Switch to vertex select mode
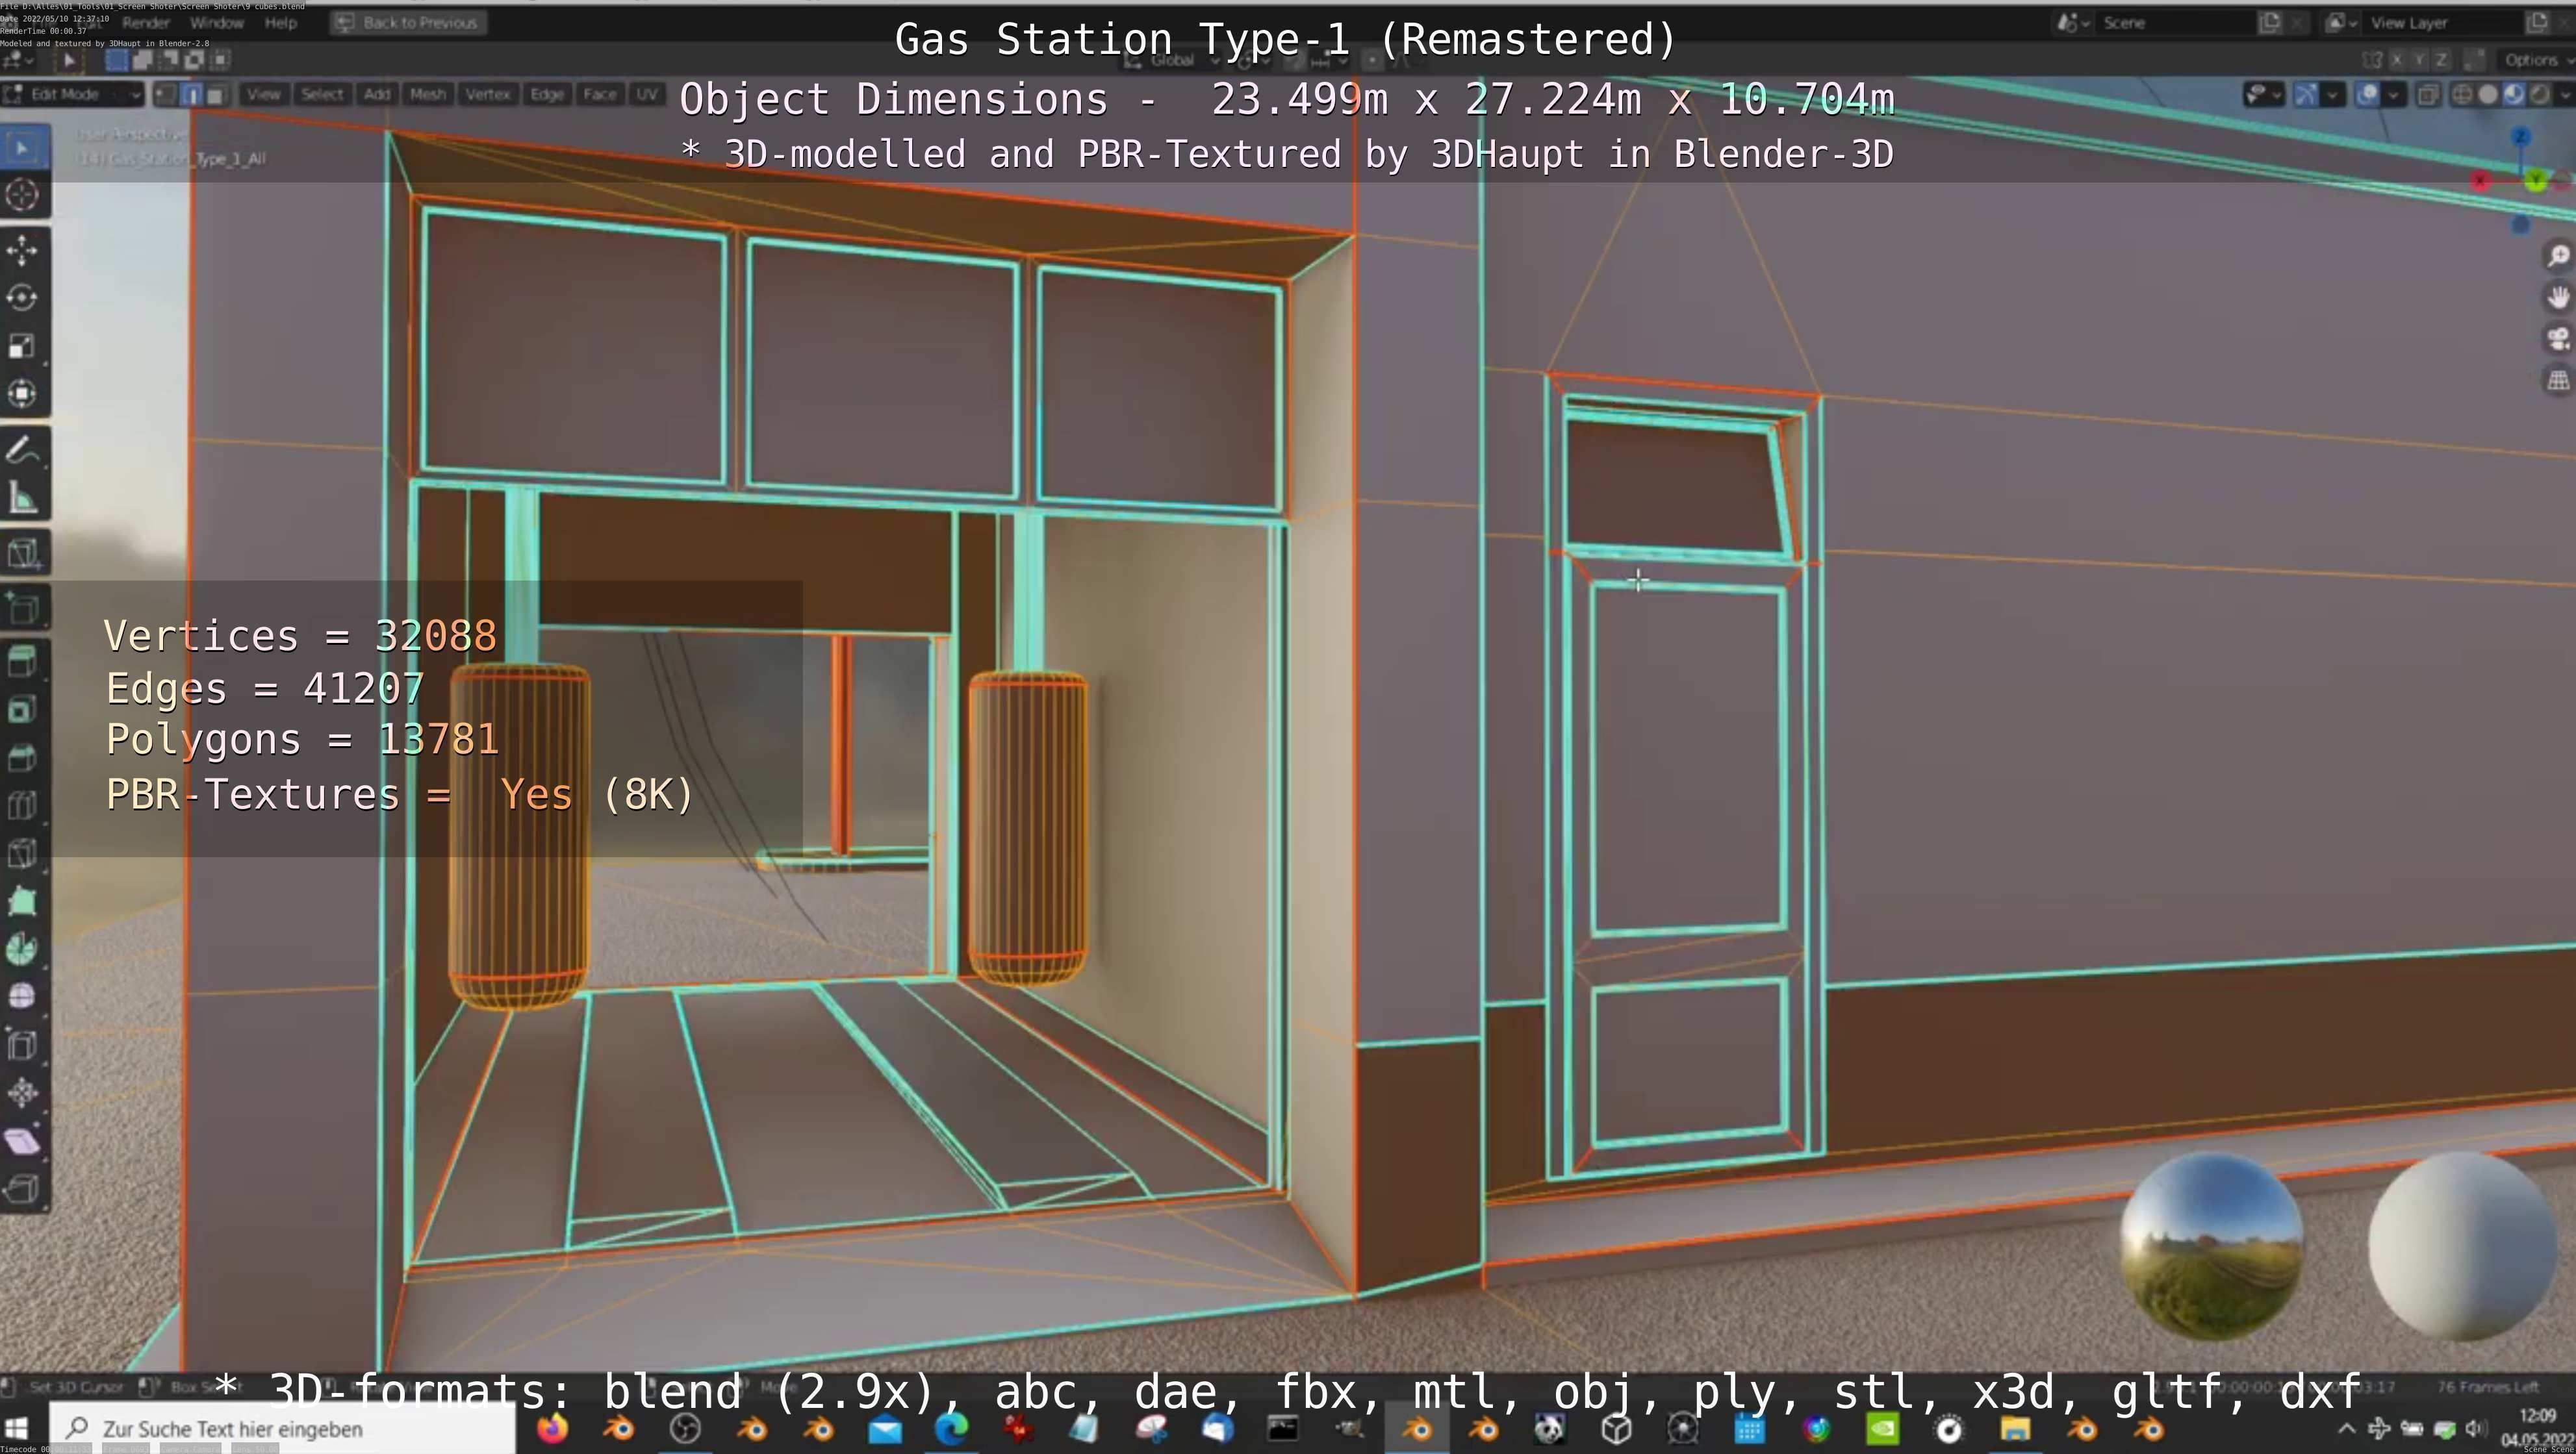The image size is (2576, 1454). 167,95
